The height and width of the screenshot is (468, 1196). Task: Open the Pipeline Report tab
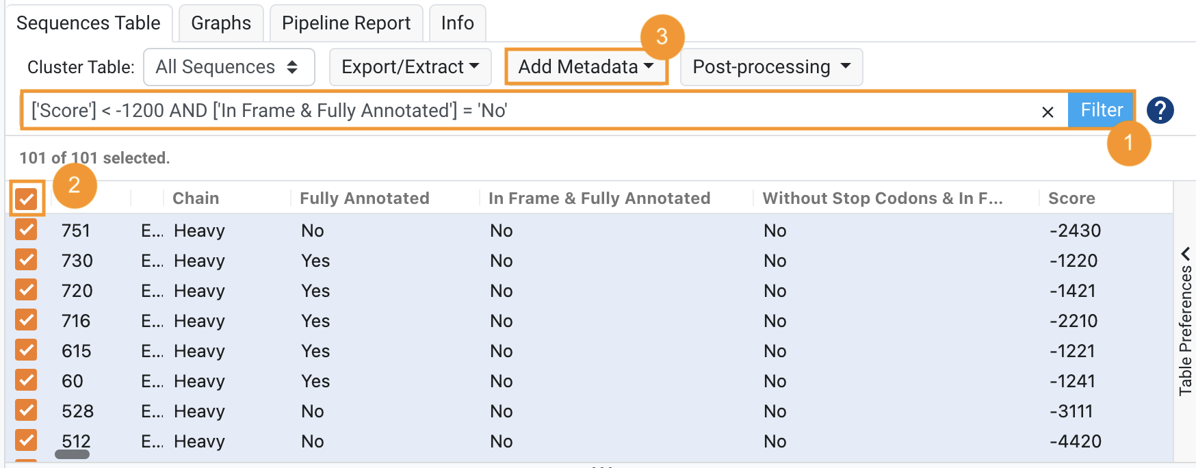click(346, 23)
